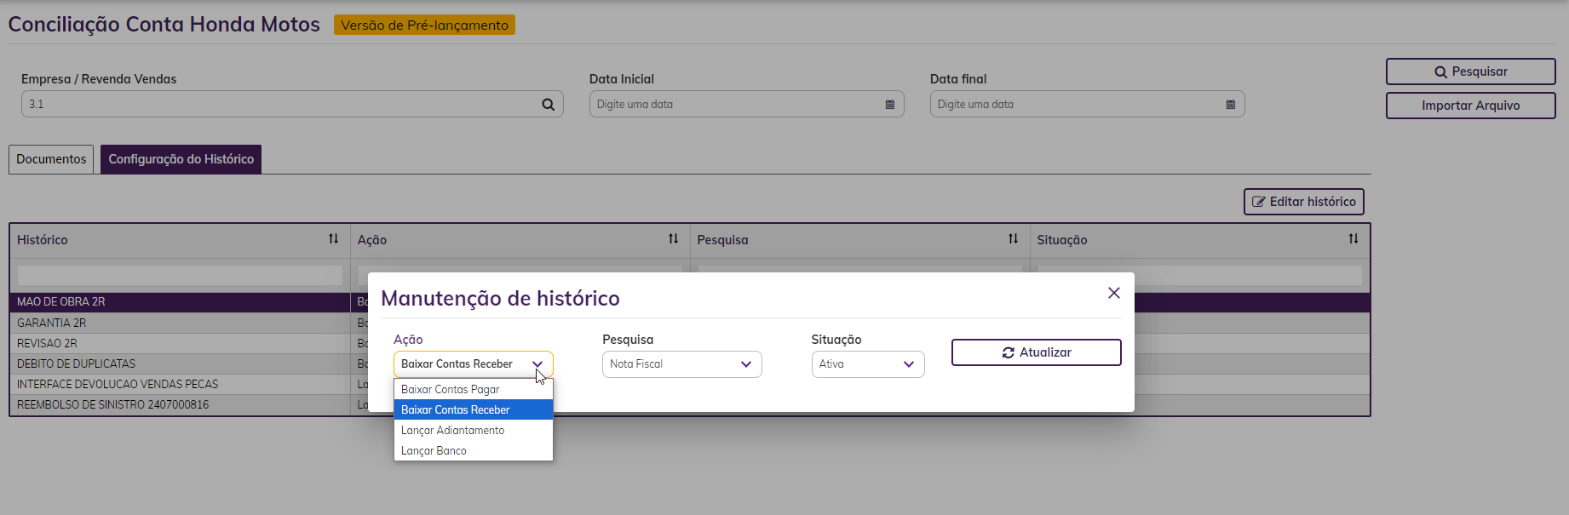
Task: Open the Data final calendar picker
Action: point(1230,105)
